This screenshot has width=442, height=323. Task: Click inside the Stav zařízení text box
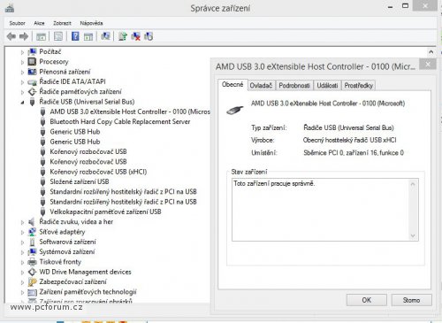[x=325, y=210]
